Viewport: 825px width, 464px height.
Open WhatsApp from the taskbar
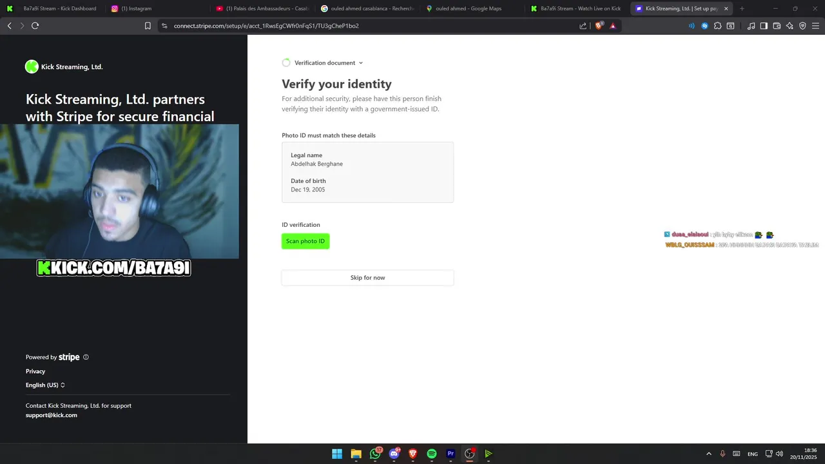click(x=375, y=454)
